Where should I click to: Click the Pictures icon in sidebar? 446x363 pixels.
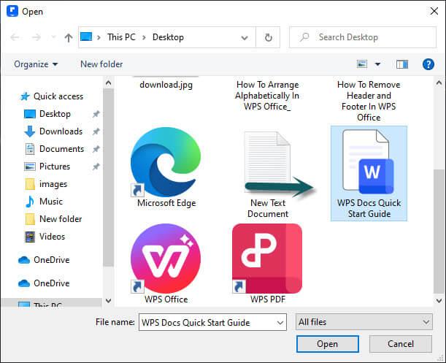[x=30, y=167]
